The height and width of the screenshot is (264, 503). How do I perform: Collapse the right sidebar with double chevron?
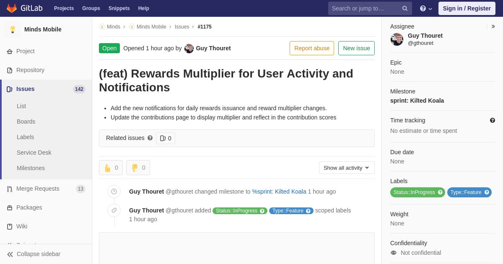click(x=493, y=26)
